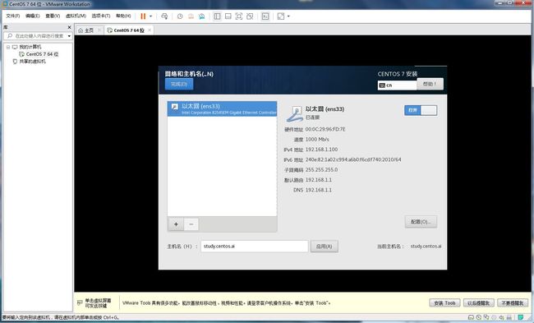Open the 选项卡(T) menu
The width and height of the screenshot is (534, 323).
(x=101, y=16)
